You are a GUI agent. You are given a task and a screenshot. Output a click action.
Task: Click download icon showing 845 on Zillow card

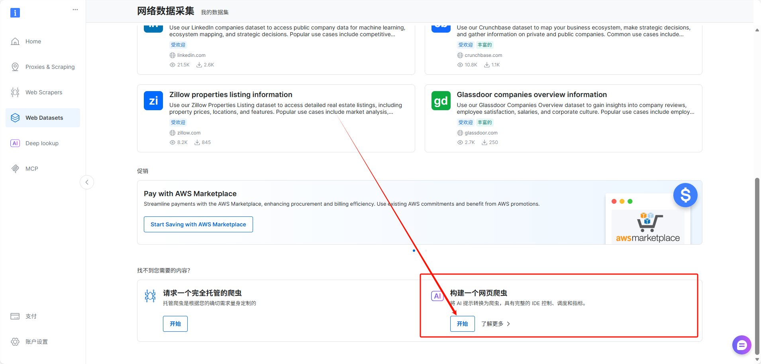197,142
